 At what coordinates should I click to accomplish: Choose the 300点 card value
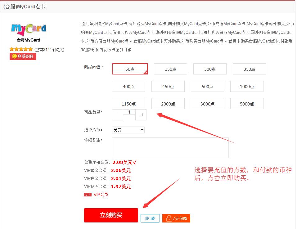coord(210,69)
